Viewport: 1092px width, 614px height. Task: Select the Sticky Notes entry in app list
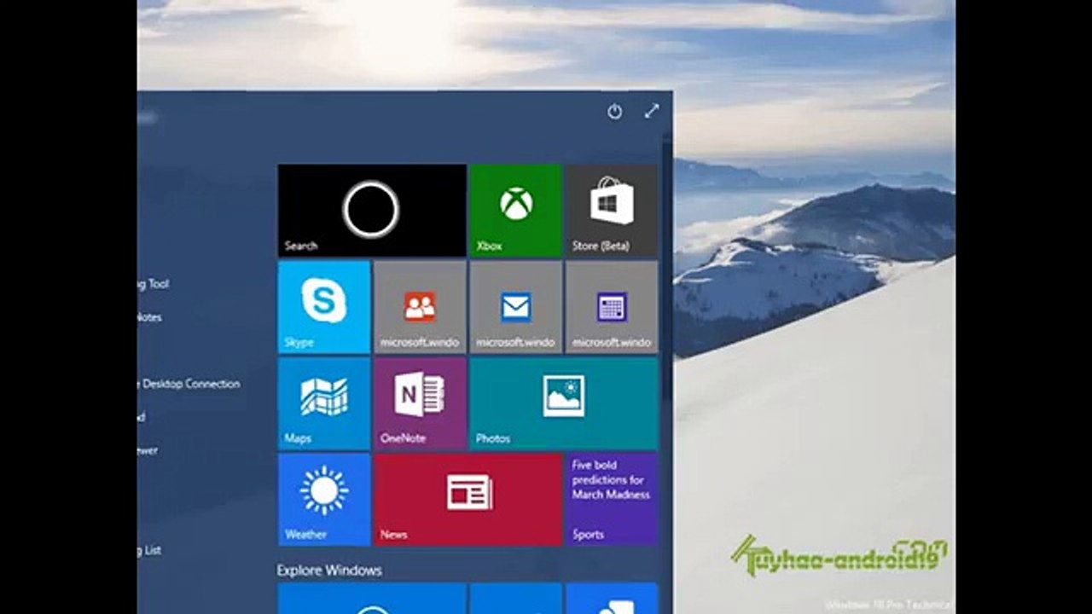point(150,317)
